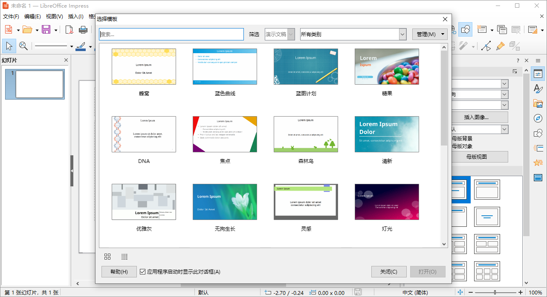The image size is (547, 297).
Task: Uncheck 应用程序启动时显示此对话框
Action: click(x=142, y=271)
